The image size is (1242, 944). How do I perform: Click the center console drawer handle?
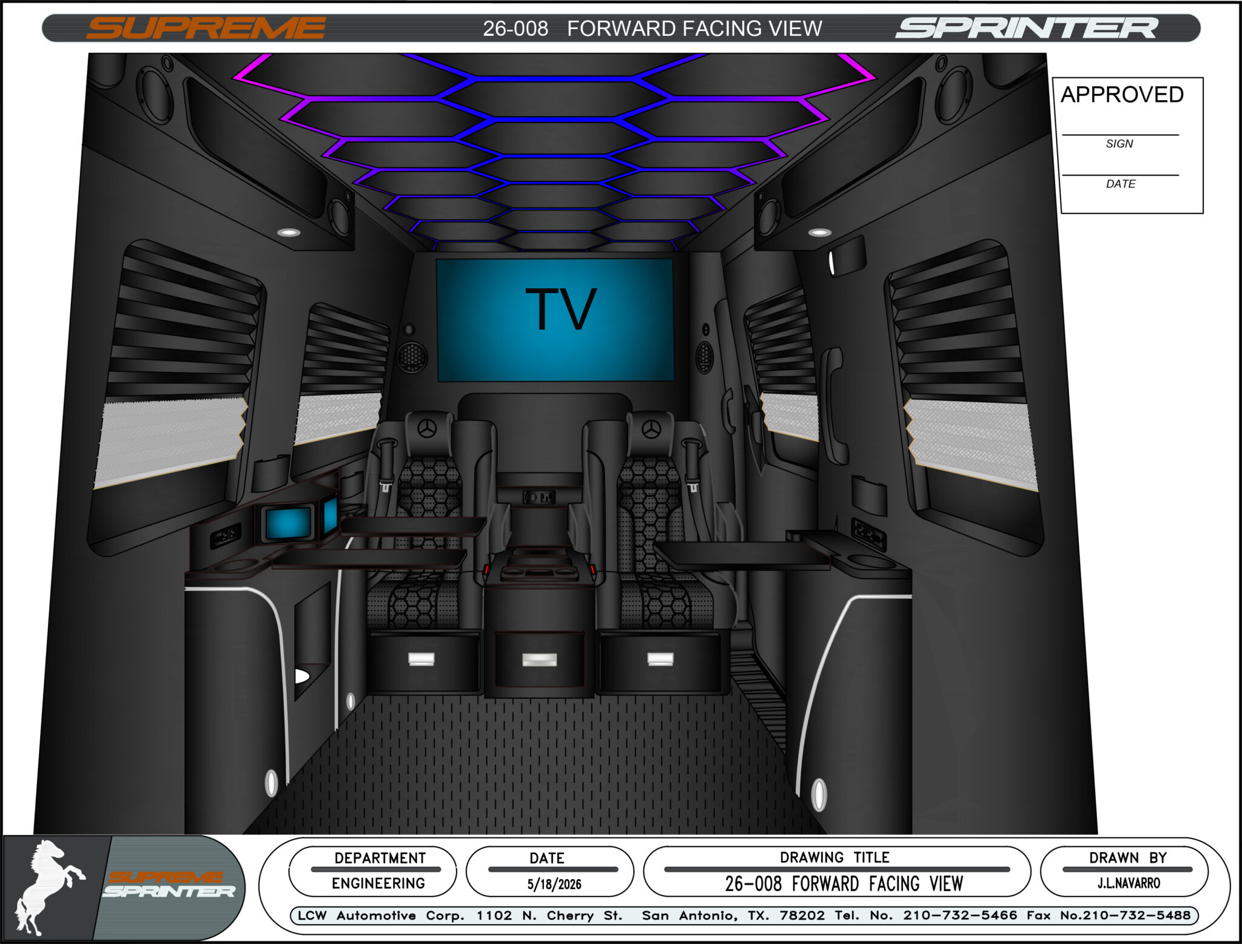click(540, 660)
